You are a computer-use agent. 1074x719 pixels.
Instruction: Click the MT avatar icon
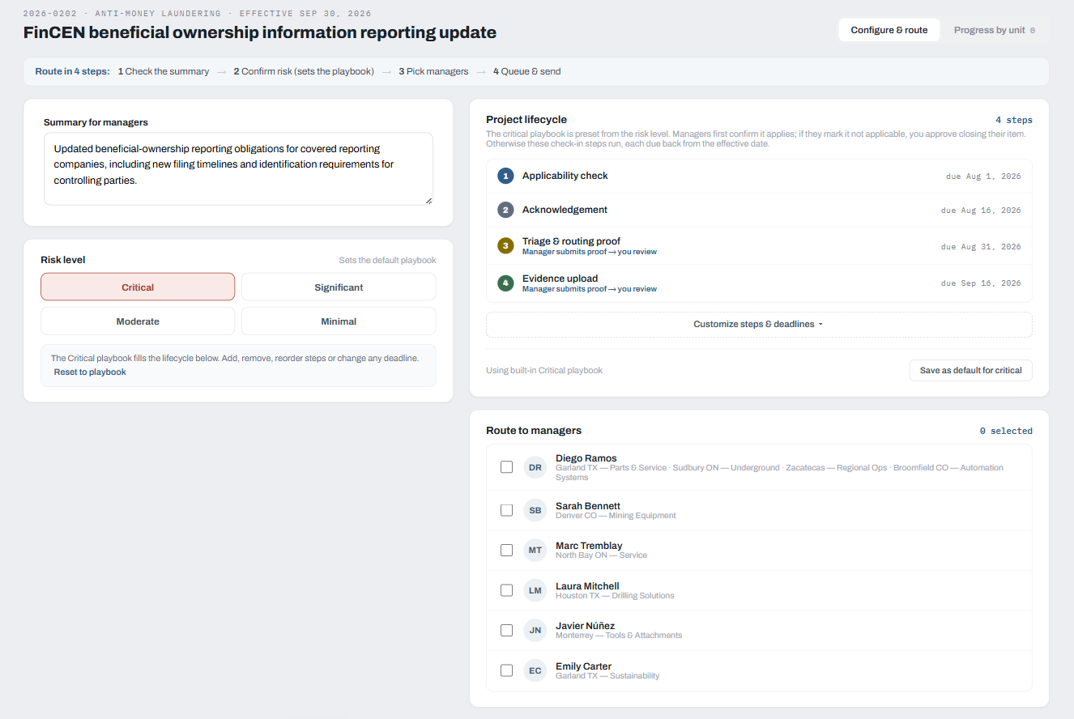coord(535,550)
